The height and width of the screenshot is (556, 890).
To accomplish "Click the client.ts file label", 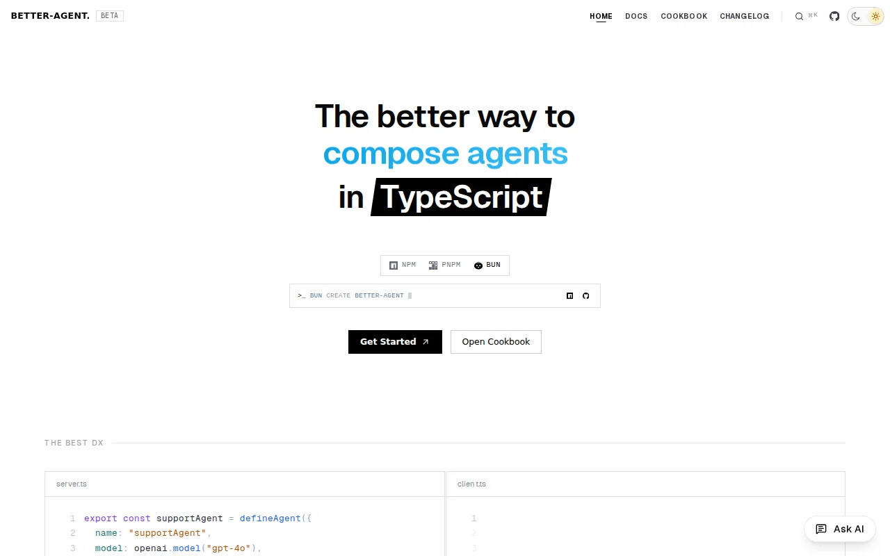I will point(472,484).
